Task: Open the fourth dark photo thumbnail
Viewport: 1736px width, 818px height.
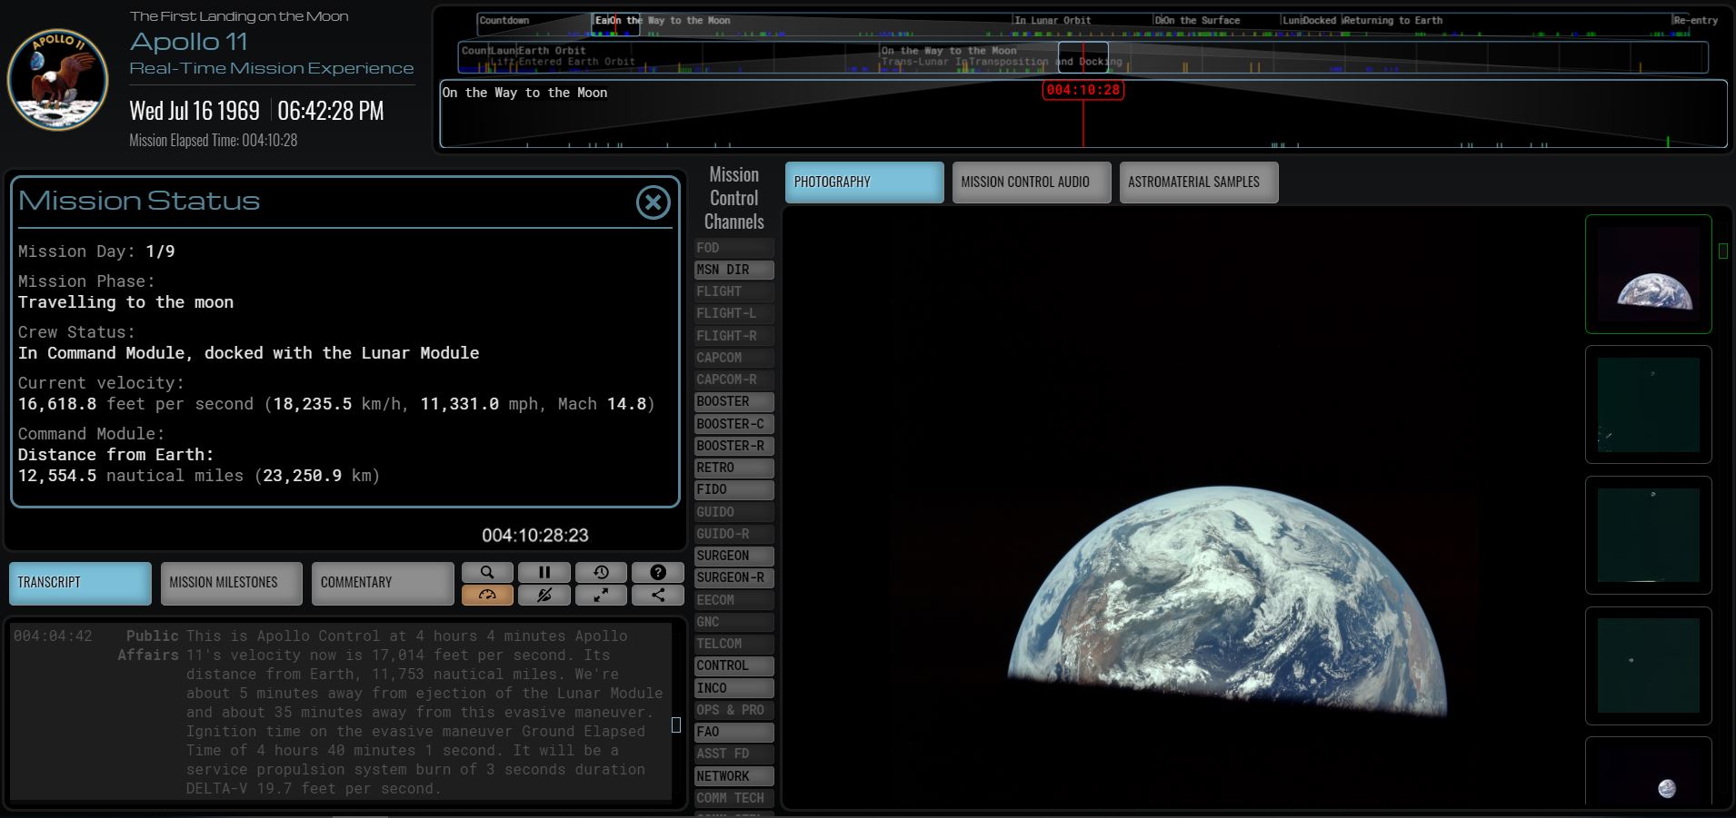Action: (x=1648, y=665)
